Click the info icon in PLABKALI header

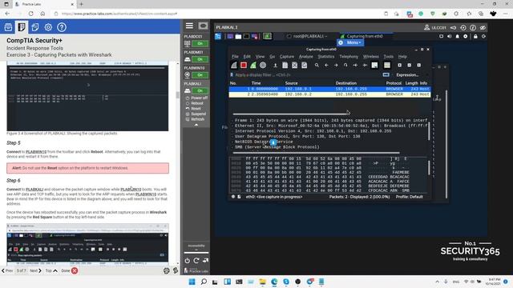click(473, 28)
